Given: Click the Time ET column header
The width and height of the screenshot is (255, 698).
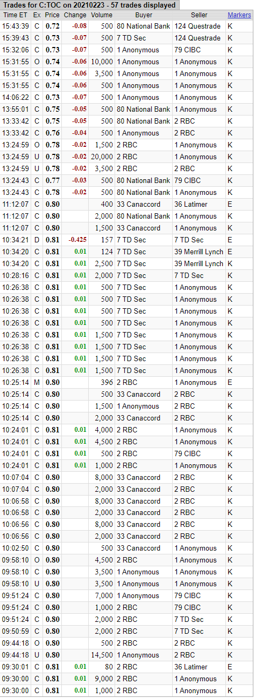Looking at the screenshot, I should pyautogui.click(x=16, y=15).
